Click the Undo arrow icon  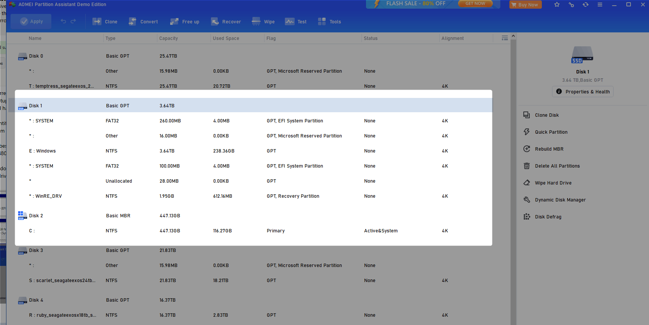pos(63,21)
